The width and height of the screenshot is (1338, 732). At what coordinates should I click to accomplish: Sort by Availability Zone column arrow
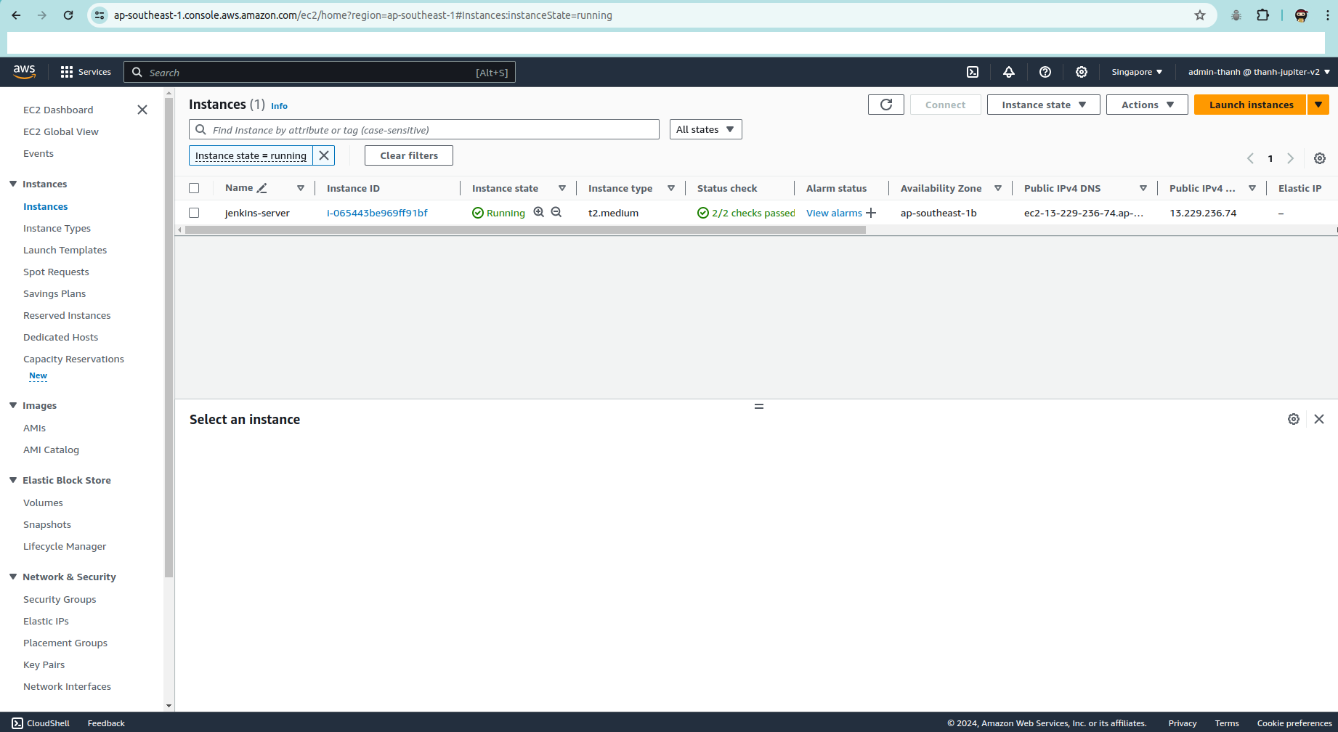[x=998, y=188]
